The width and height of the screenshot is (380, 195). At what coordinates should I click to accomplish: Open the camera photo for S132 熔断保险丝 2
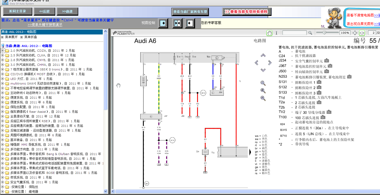pyautogui.click(x=319, y=87)
